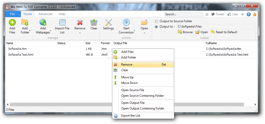Sort by the Status column header
Viewport: 265px width, 124px height.
70,43
